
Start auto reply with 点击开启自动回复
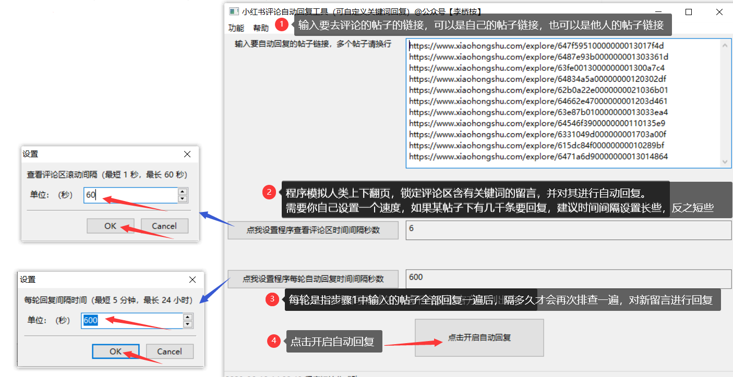click(x=479, y=337)
